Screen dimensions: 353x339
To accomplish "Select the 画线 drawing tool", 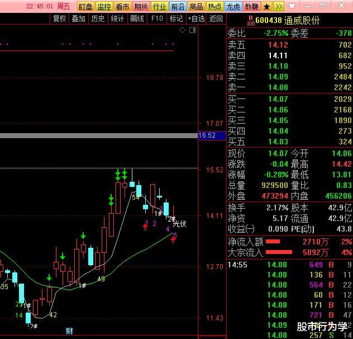I will coord(137,18).
